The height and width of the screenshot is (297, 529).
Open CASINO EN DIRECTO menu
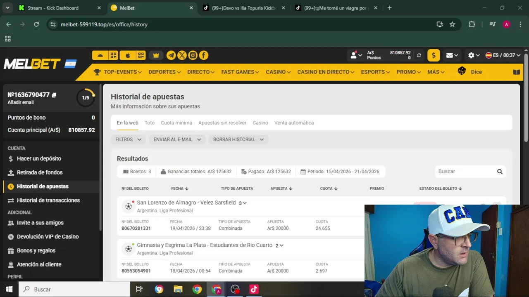pos(326,72)
